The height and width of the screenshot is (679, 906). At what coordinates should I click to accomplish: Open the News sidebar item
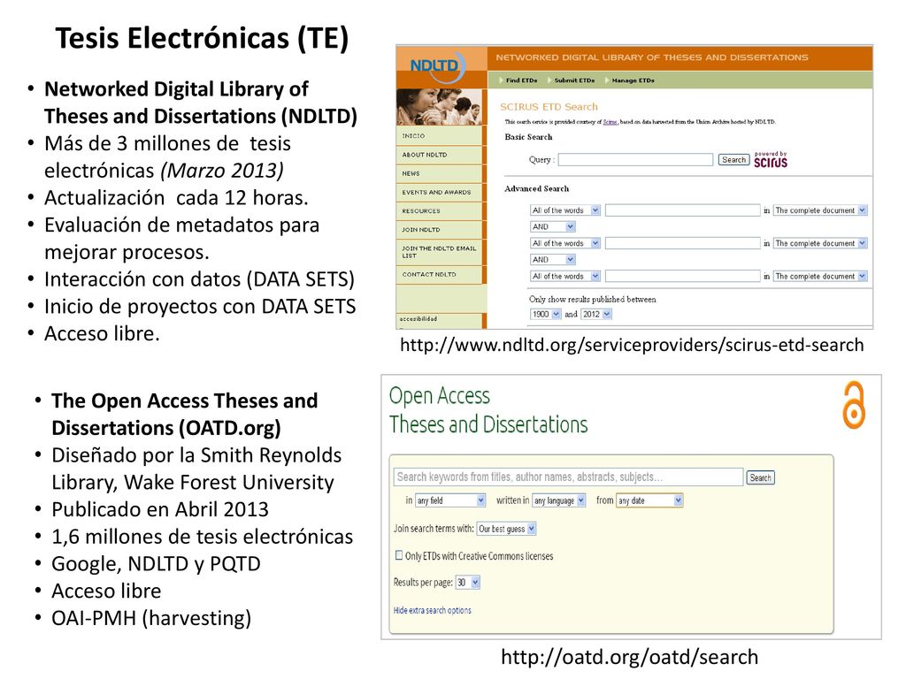[x=411, y=173]
